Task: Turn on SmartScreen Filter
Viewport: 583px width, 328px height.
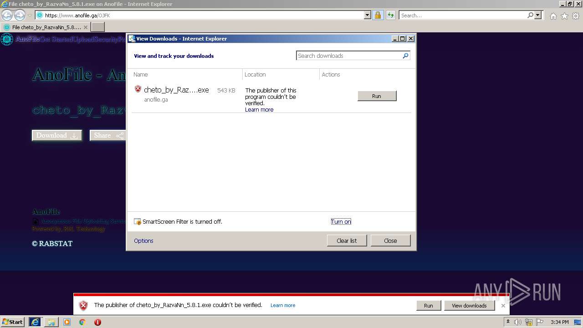Action: [x=341, y=221]
